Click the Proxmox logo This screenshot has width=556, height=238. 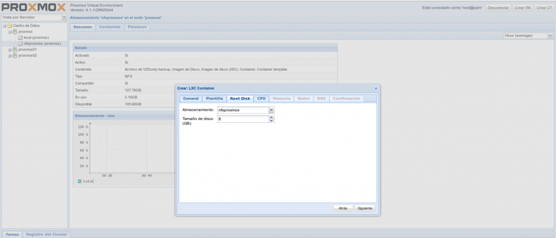pyautogui.click(x=33, y=8)
